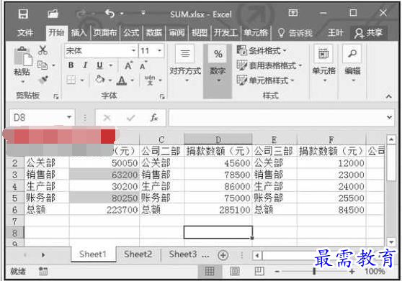Click 套用表格格式 button
This screenshot has width=402, height=281.
click(269, 65)
